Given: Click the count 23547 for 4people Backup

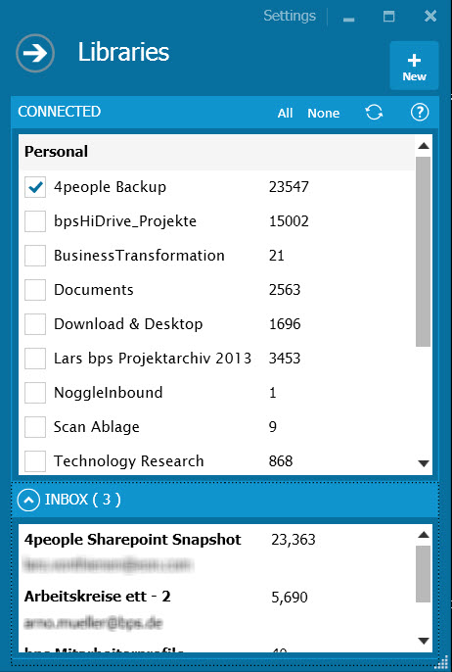Looking at the screenshot, I should click(x=289, y=187).
